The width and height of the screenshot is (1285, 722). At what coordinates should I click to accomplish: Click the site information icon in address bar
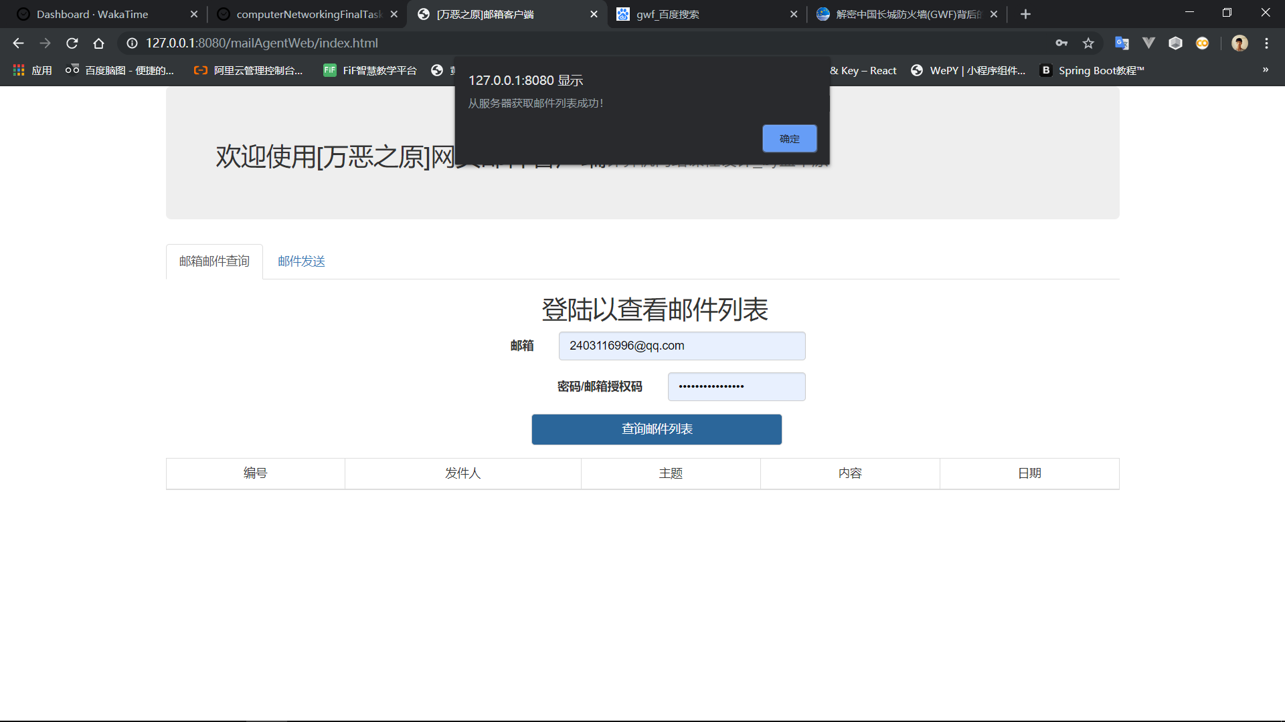pos(133,43)
